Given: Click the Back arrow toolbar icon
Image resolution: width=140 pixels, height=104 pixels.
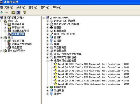Looking at the screenshot, I should click(2, 12).
